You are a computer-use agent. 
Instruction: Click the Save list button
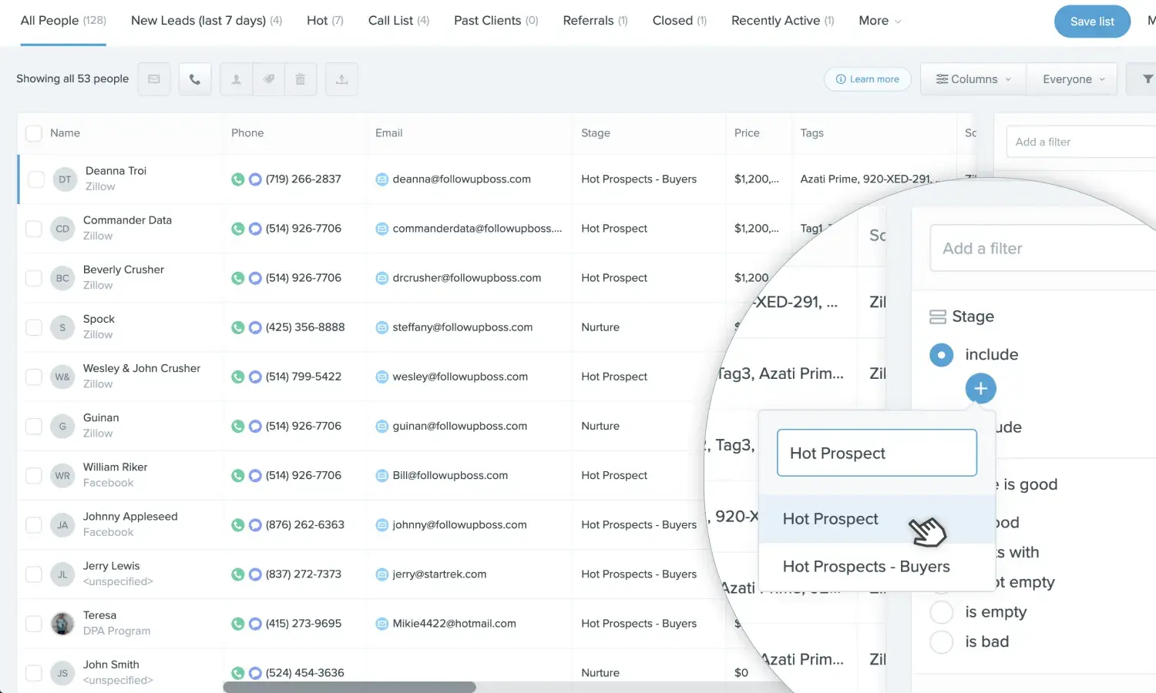click(x=1091, y=22)
